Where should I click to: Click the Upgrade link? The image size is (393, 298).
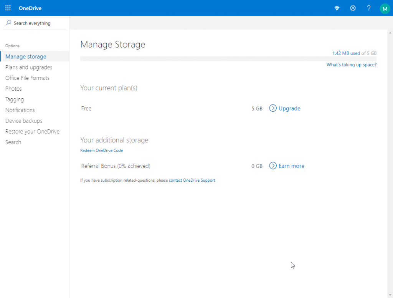point(289,108)
